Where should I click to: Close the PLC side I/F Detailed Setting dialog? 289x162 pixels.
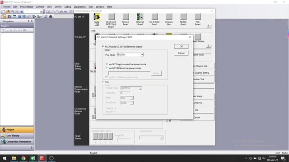point(190,37)
